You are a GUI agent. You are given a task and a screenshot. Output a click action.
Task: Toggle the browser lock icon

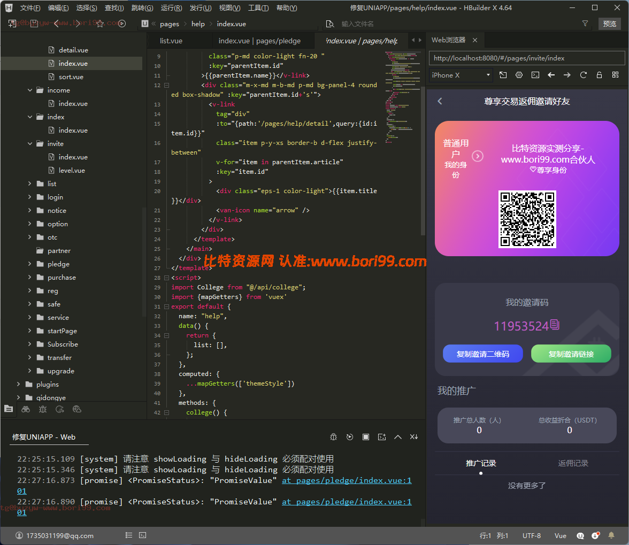pyautogui.click(x=599, y=75)
